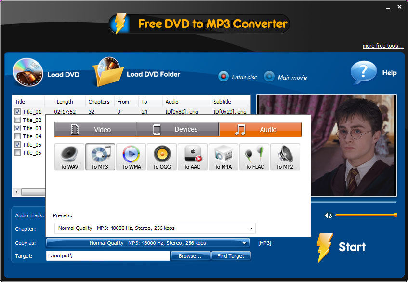Pick the To M4A format icon
The width and height of the screenshot is (408, 282).
(224, 157)
